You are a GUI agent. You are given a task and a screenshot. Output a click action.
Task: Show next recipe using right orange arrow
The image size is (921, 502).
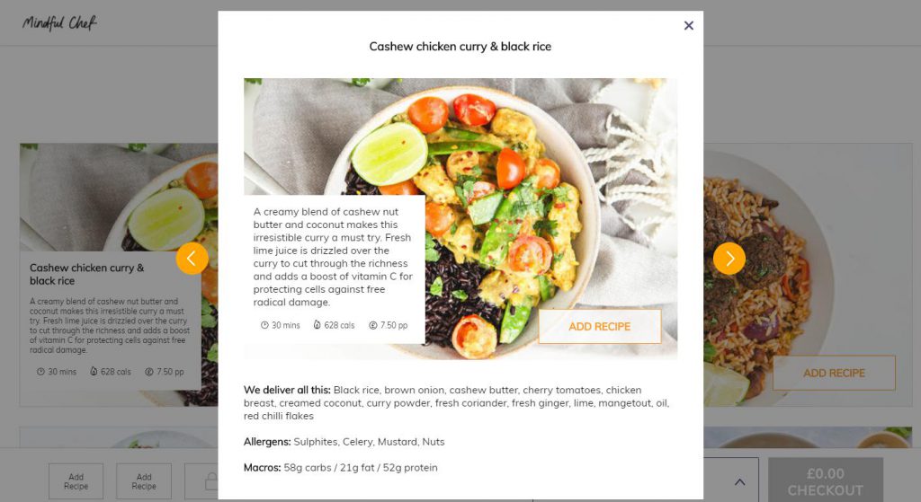[x=729, y=258]
